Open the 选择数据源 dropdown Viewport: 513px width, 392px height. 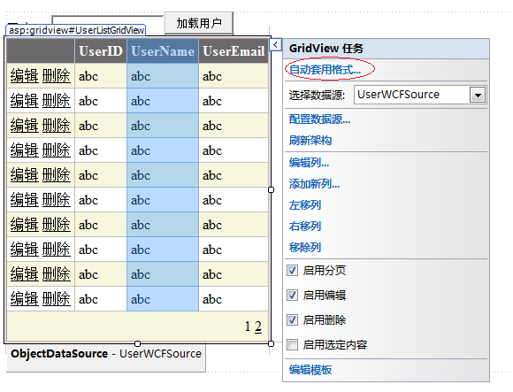(x=478, y=95)
